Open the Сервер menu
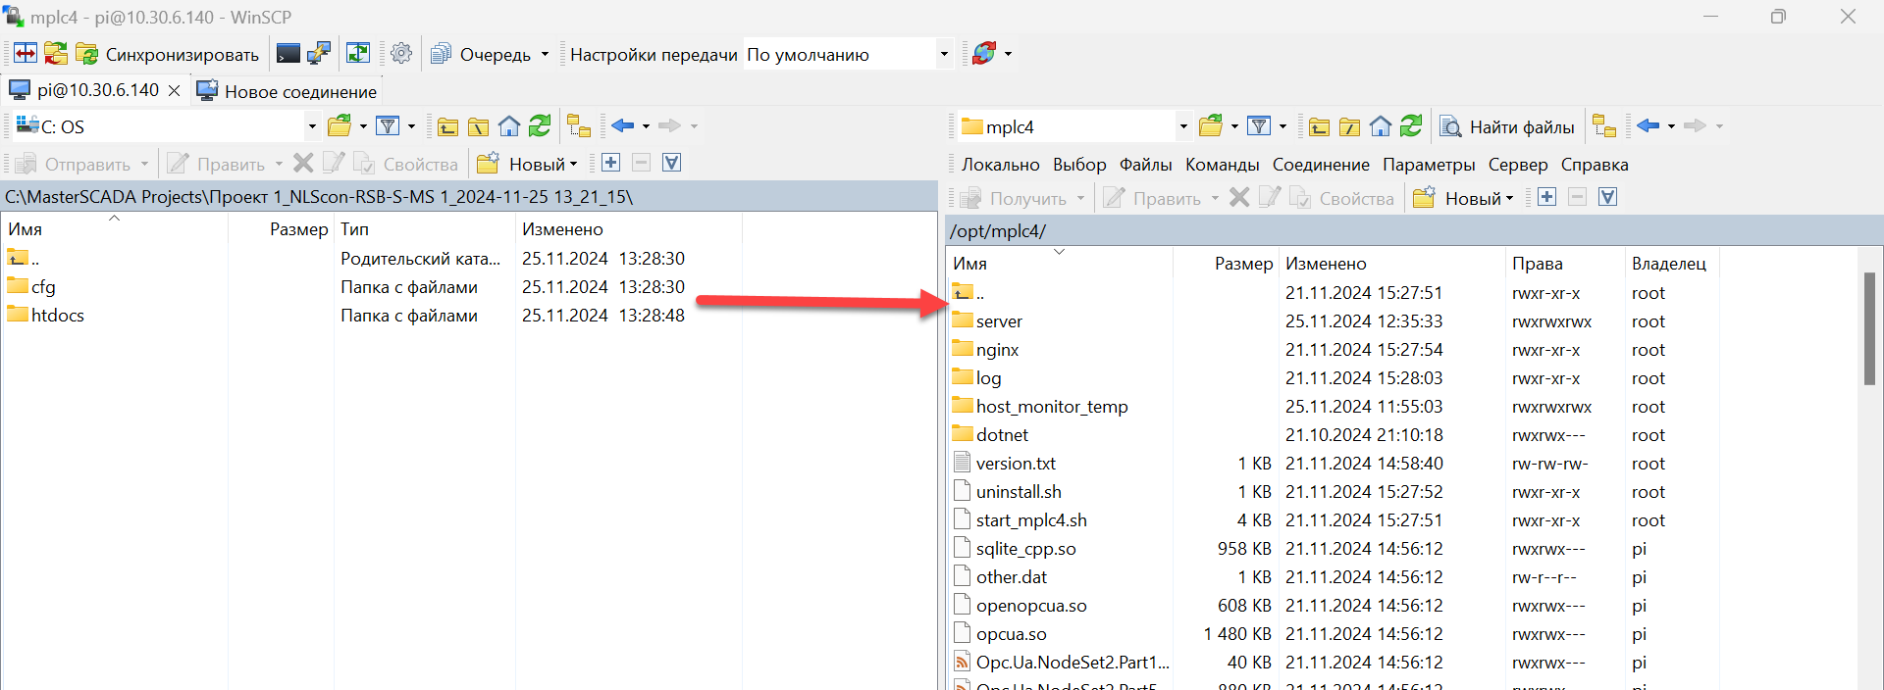 click(1518, 165)
